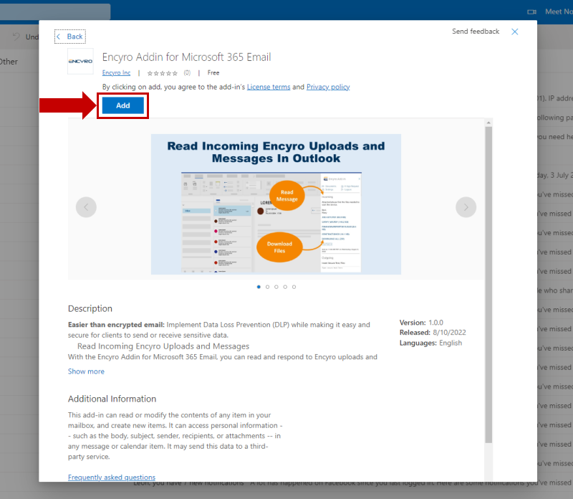Select the second carousel dot
Viewport: 573px width, 499px height.
[x=267, y=287]
